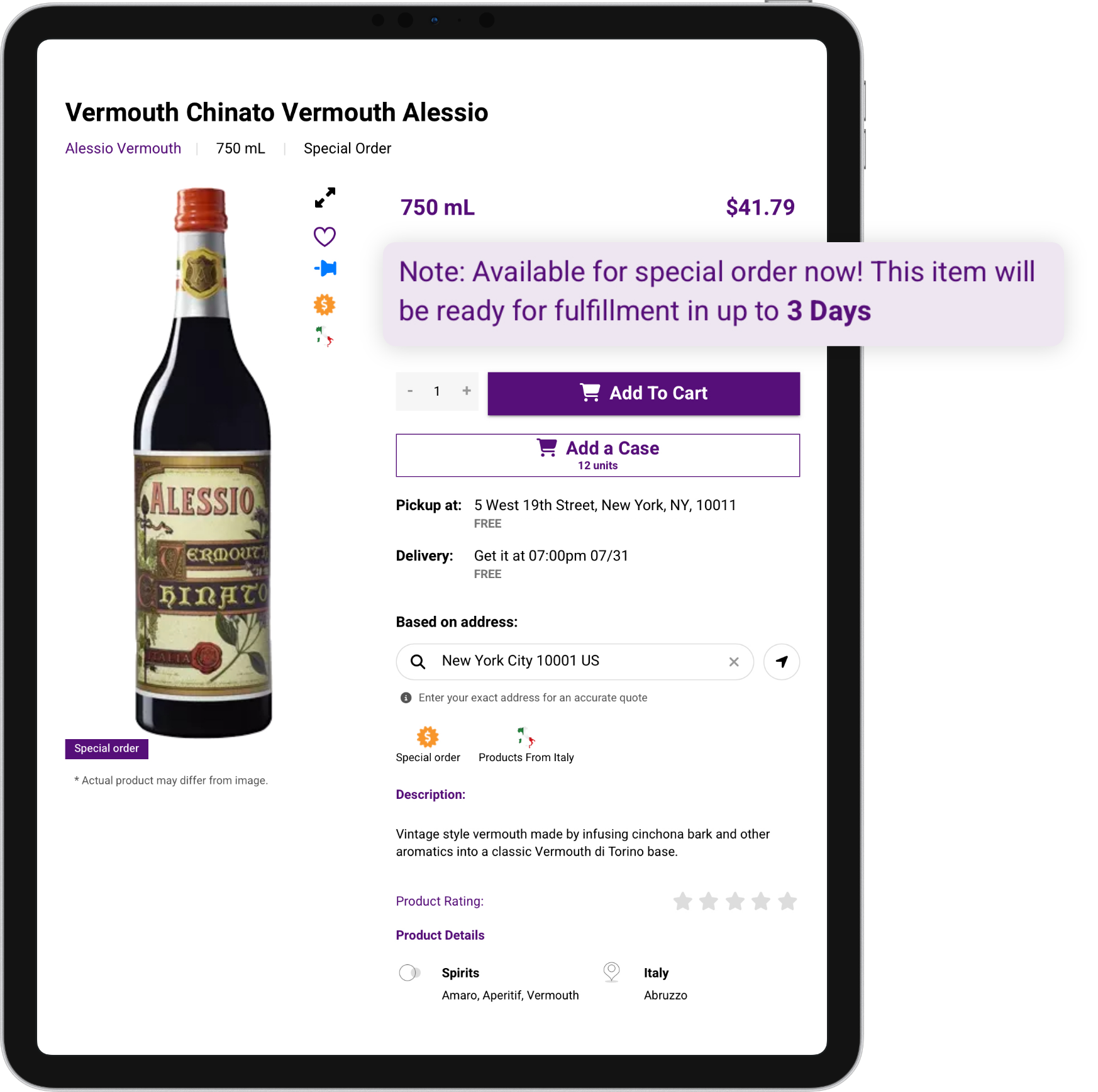Viewport: 1098px width, 1092px height.
Task: Use current location arrow button
Action: click(781, 662)
